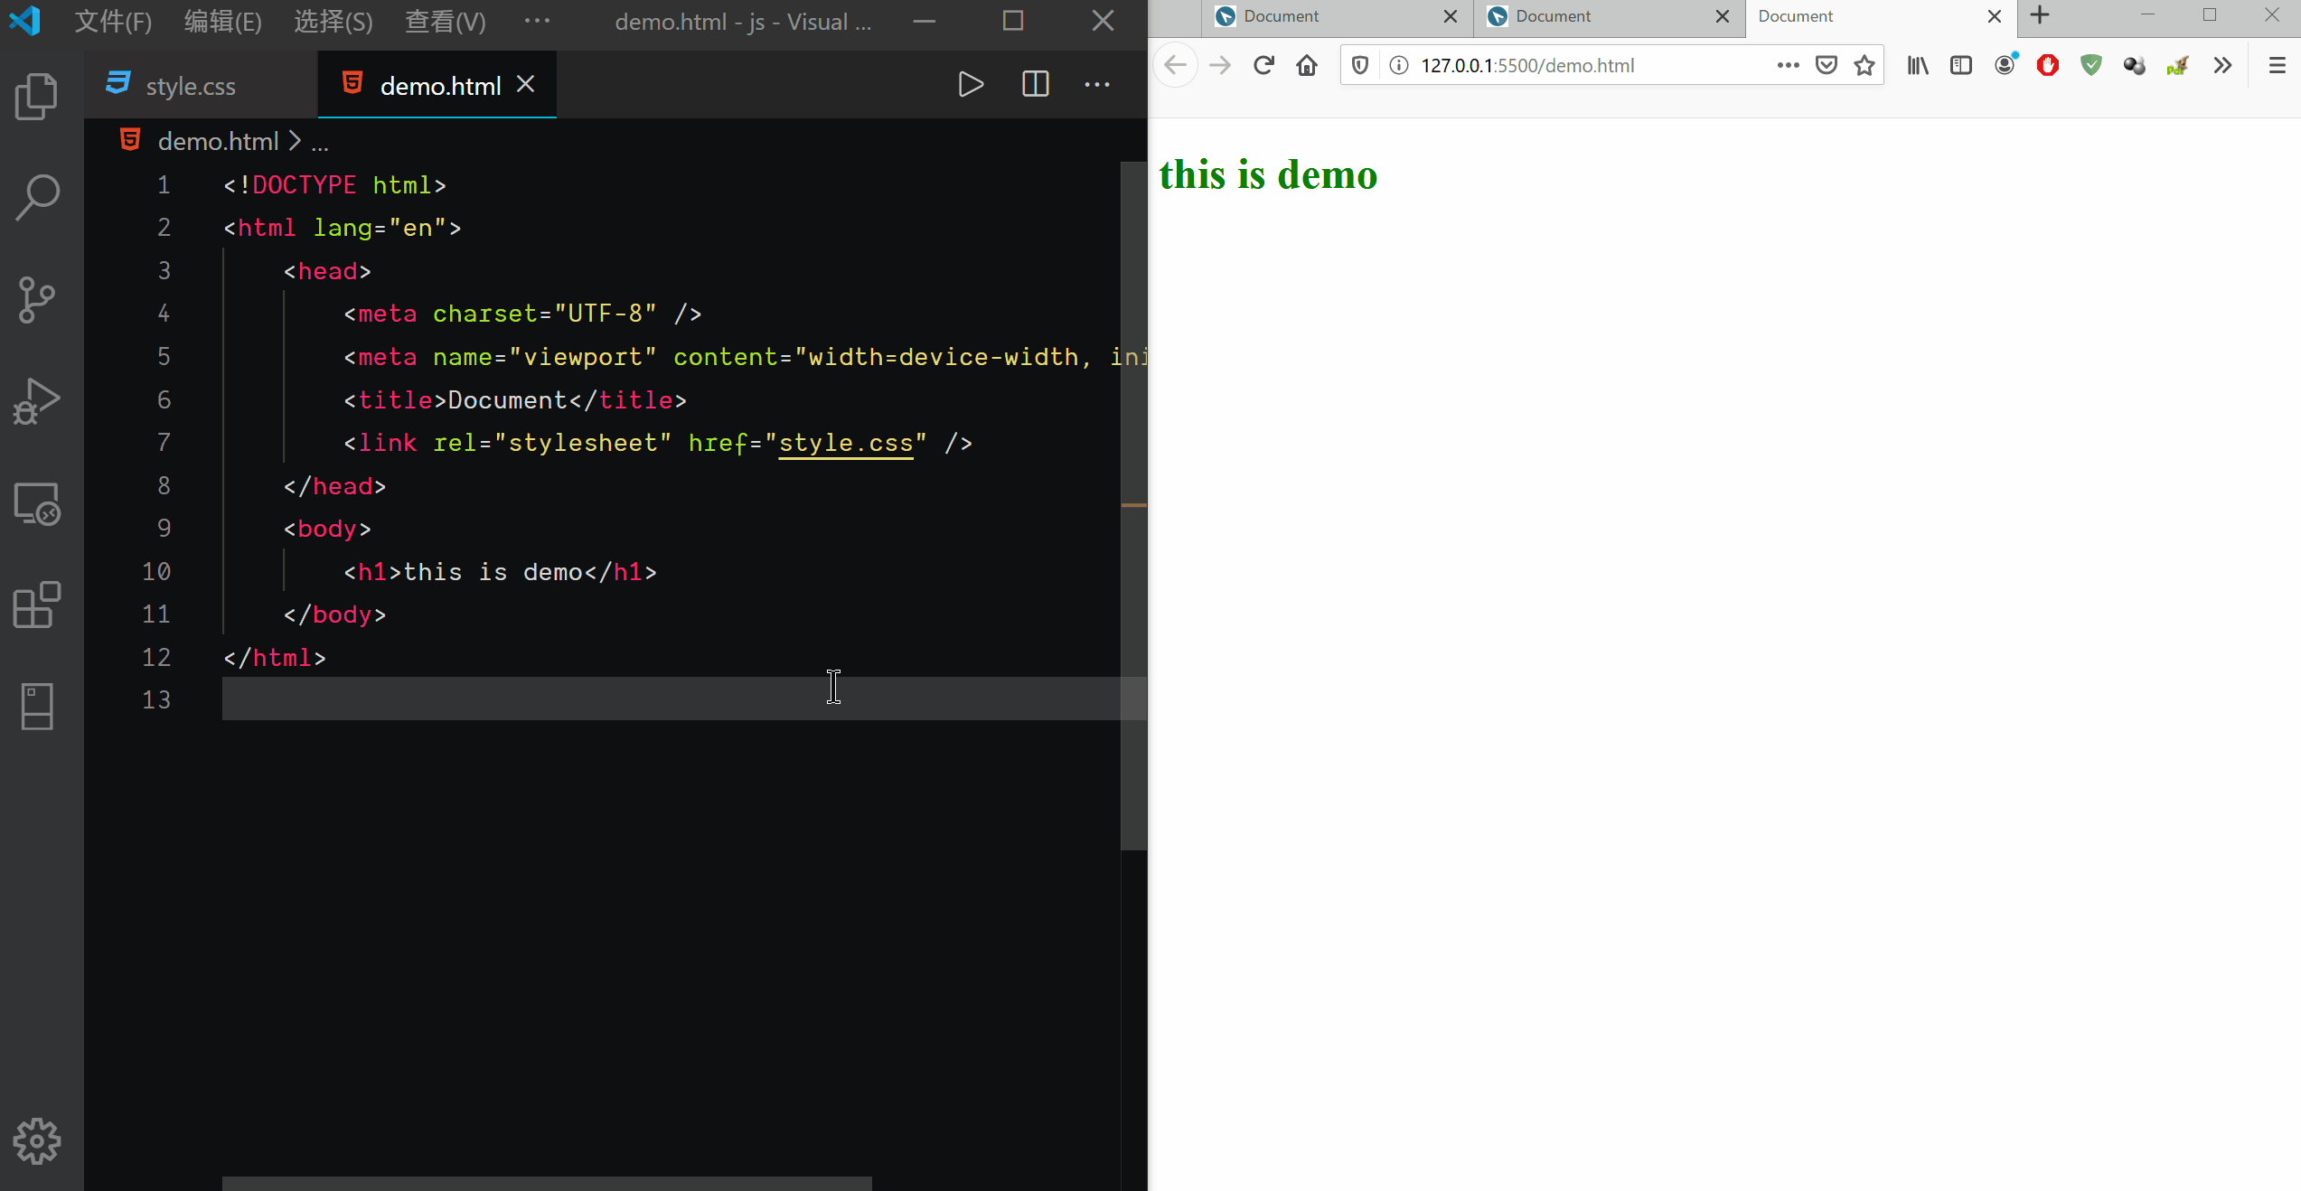
Task: Switch to the style.css editor tab
Action: coord(190,86)
